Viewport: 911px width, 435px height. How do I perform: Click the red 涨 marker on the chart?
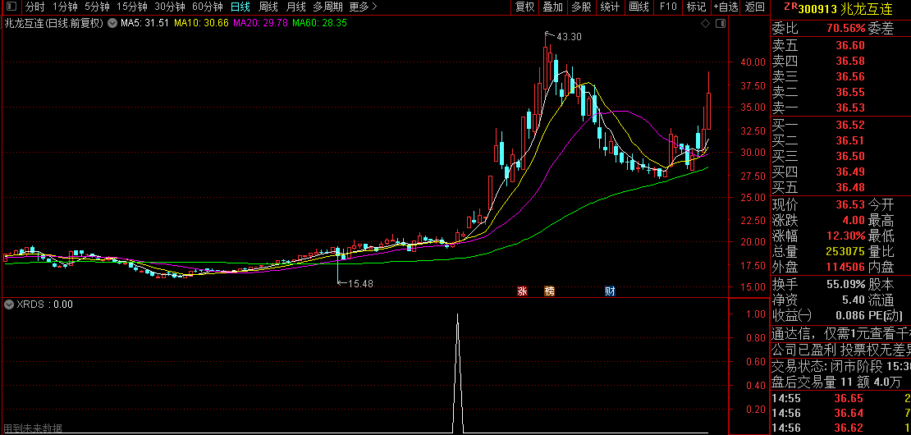point(522,291)
